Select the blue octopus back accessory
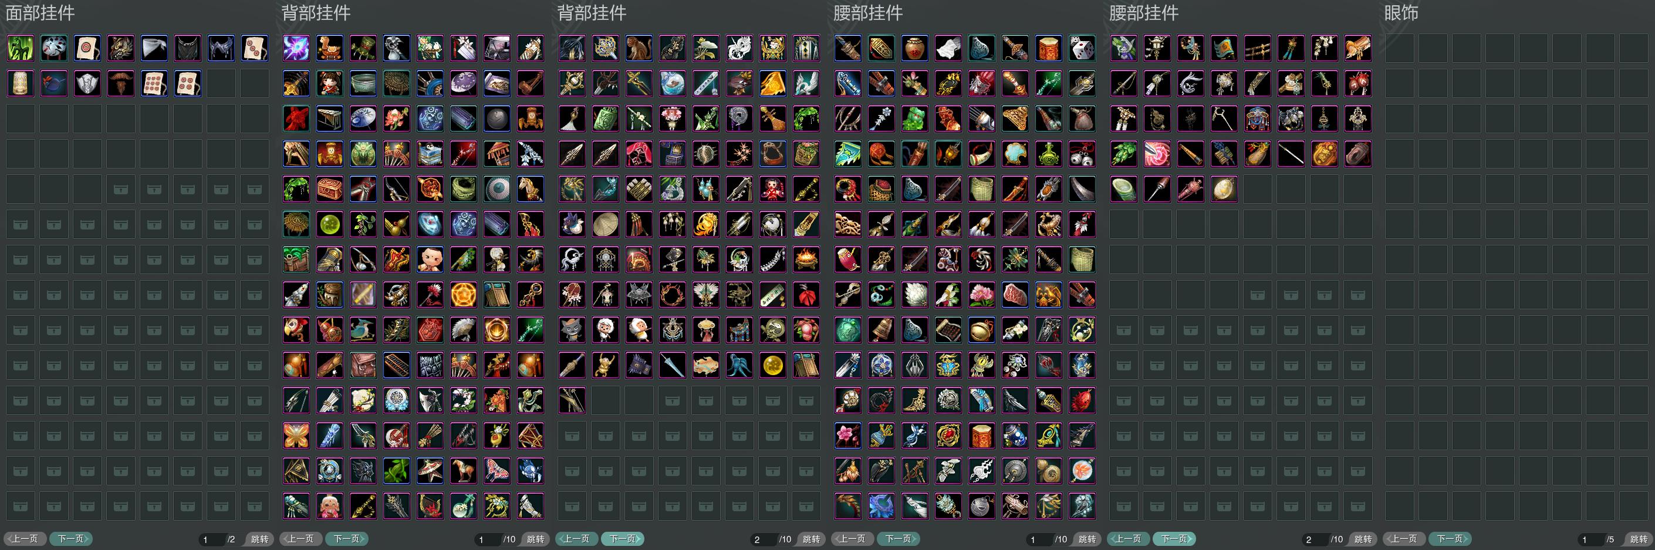 pos(739,366)
